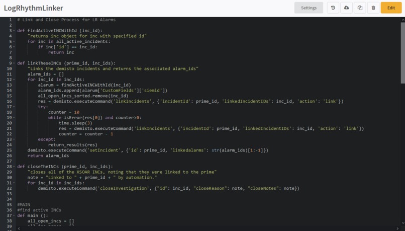Click line number 16 in the gutter

pos(10,101)
